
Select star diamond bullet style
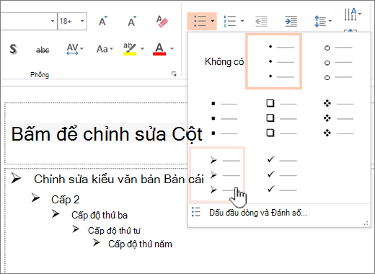[x=338, y=118]
